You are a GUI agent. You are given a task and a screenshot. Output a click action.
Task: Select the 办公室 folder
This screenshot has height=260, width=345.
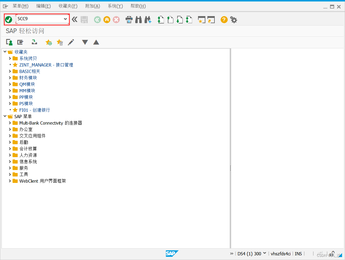(x=26, y=129)
